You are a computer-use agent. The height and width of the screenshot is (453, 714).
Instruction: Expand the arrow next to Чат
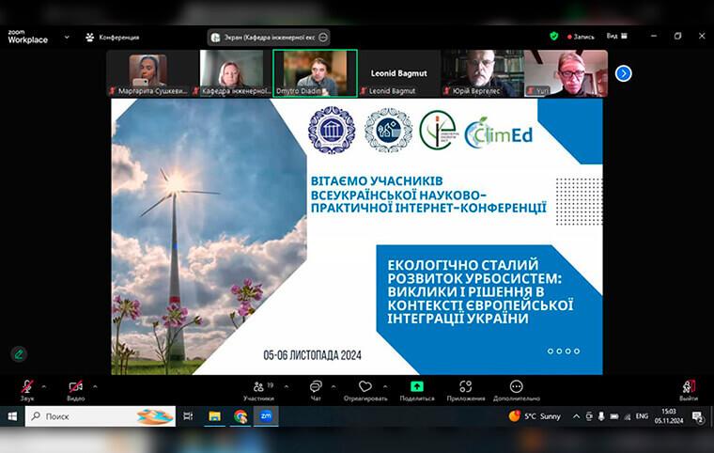click(334, 387)
